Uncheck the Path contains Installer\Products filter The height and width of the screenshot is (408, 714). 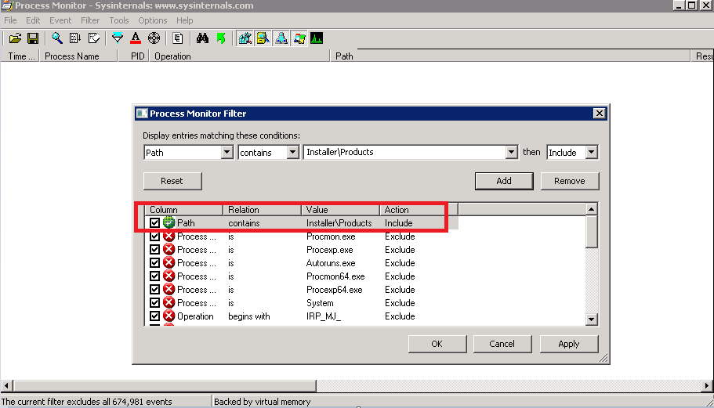(x=155, y=223)
